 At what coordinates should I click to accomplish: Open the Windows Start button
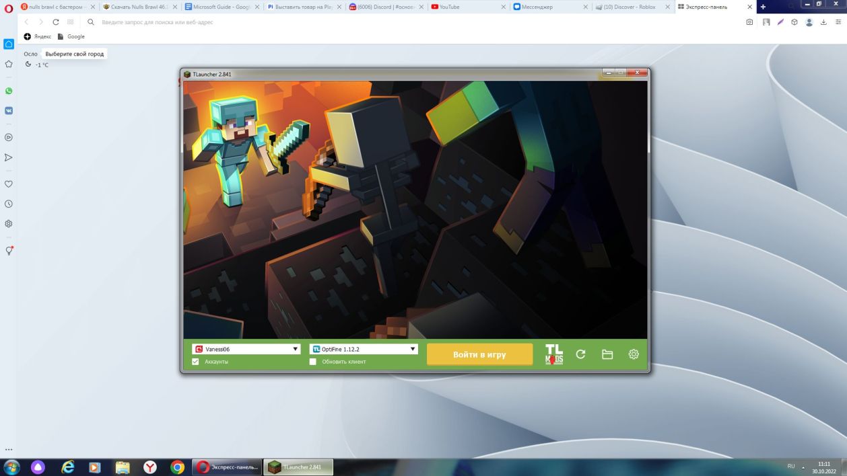click(11, 467)
